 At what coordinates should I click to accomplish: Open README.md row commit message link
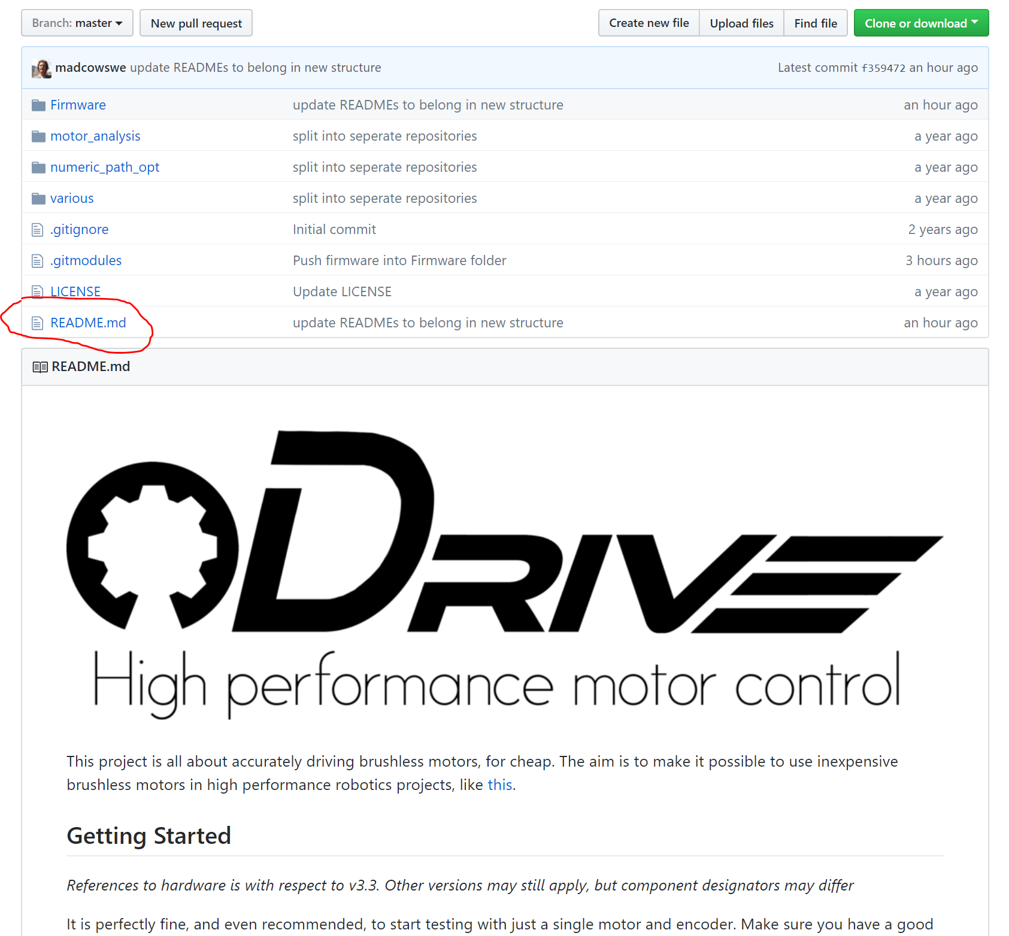point(428,323)
